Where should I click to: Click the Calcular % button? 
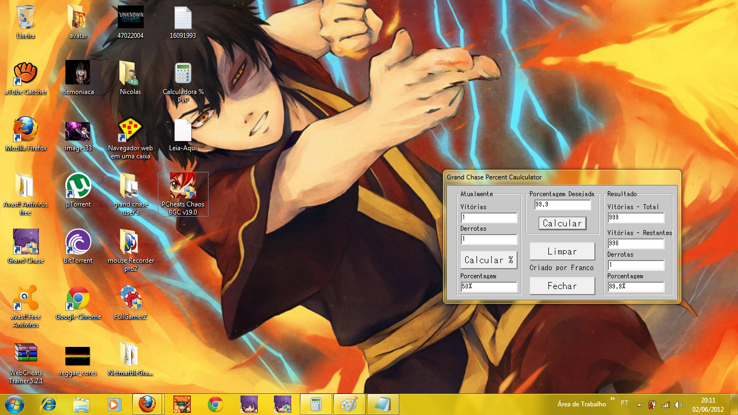(x=489, y=260)
